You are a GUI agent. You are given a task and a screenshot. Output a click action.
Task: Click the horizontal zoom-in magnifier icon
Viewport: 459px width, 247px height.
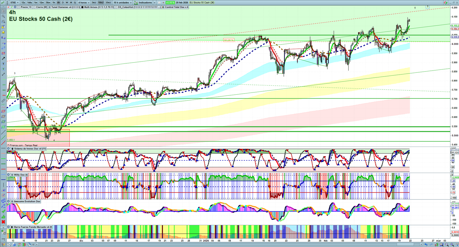point(452,245)
